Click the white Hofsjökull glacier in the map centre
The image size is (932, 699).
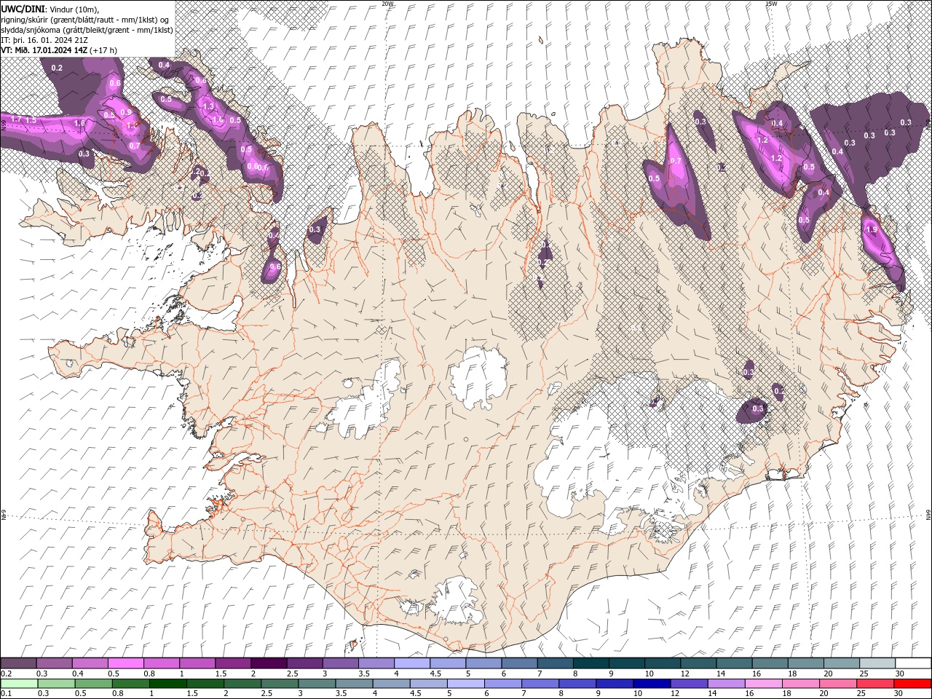(x=478, y=377)
